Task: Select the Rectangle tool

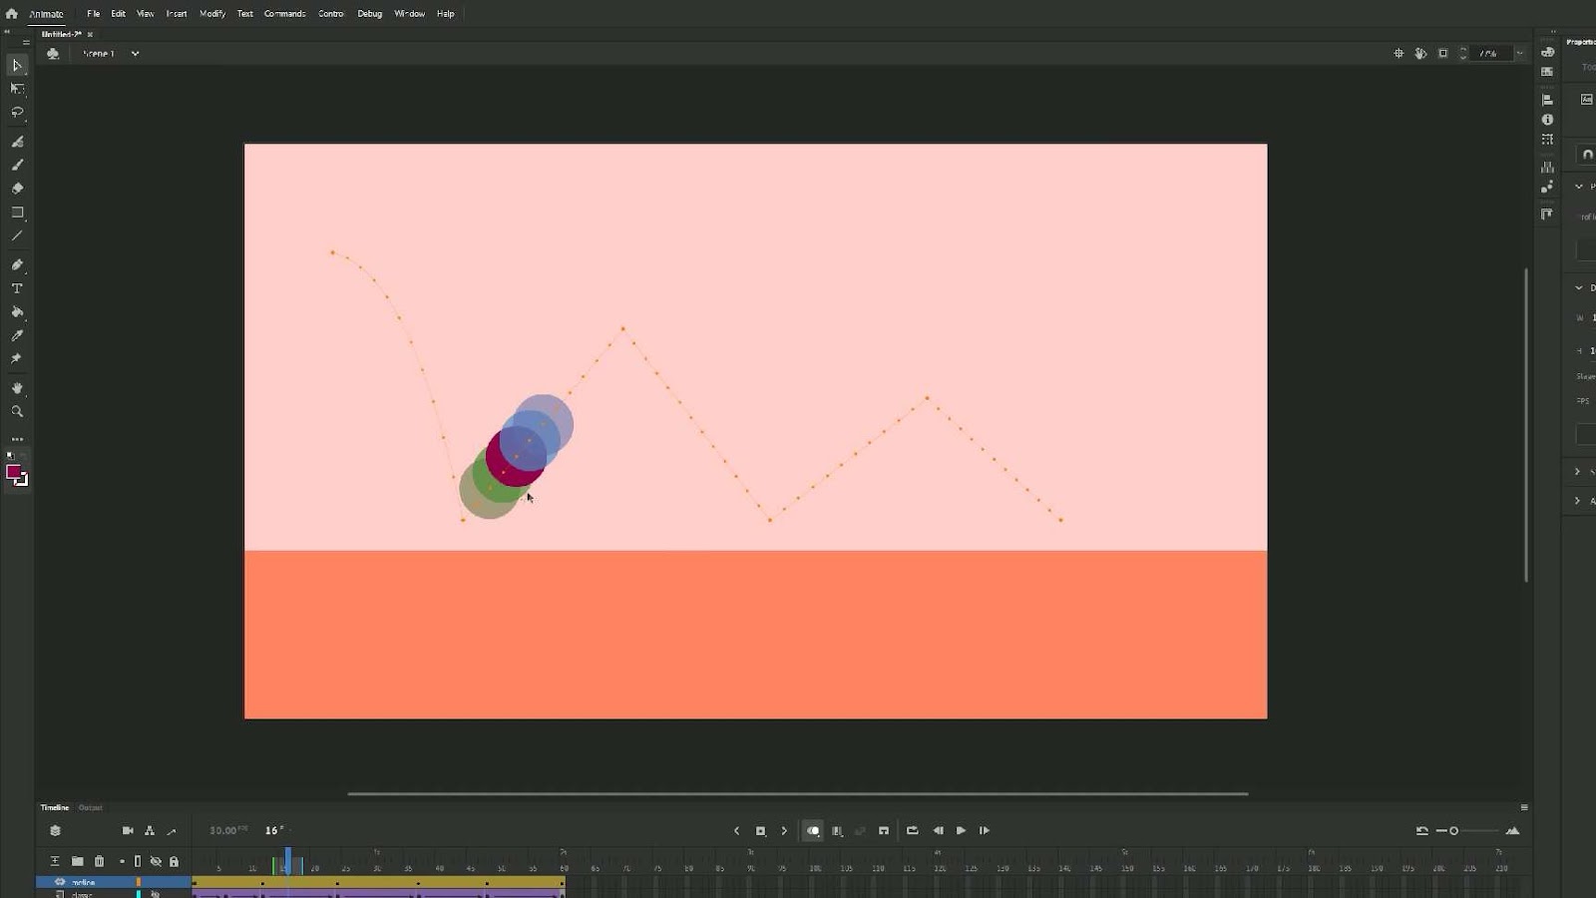Action: [x=17, y=212]
